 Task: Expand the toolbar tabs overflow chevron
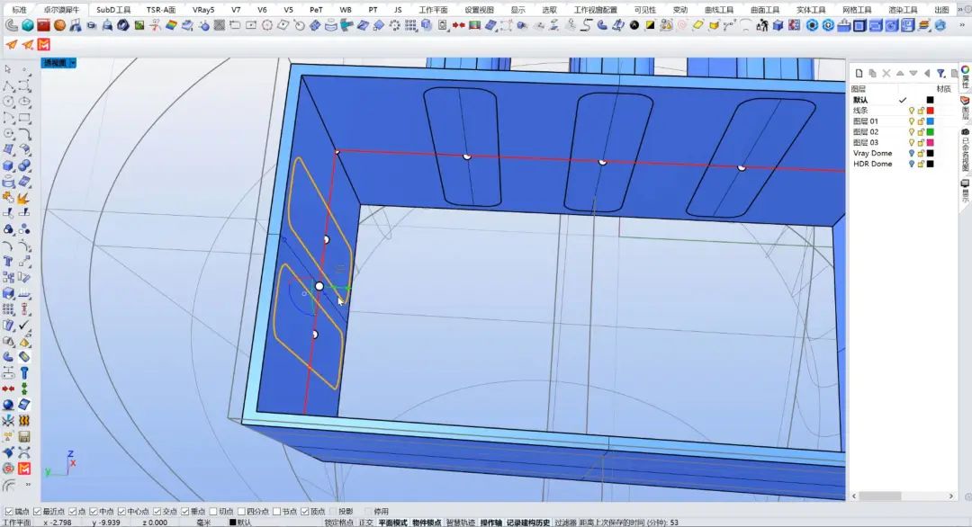pyautogui.click(x=960, y=9)
